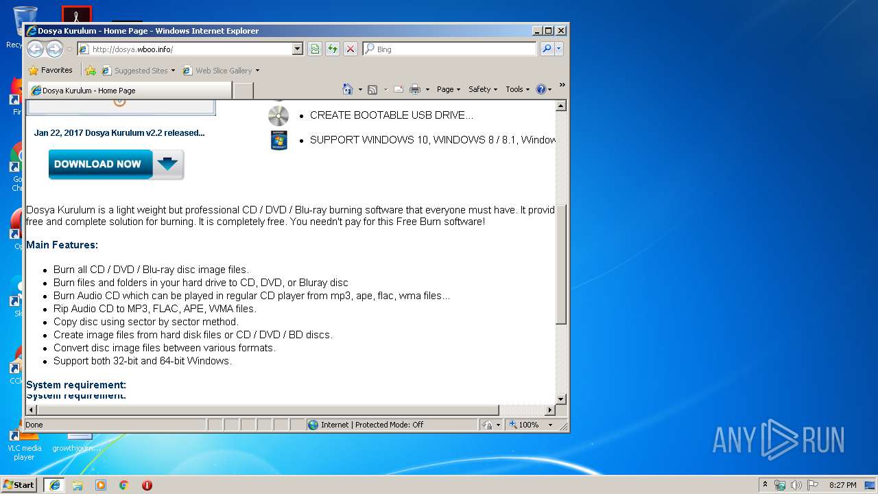
Task: Expand the Web Slice Gallery dropdown arrow
Action: [x=257, y=70]
